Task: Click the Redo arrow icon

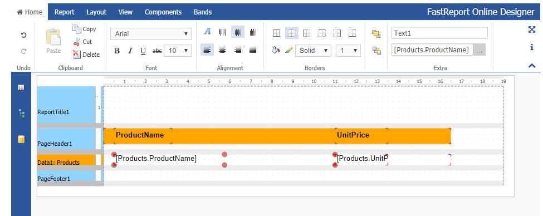Action: click(23, 51)
